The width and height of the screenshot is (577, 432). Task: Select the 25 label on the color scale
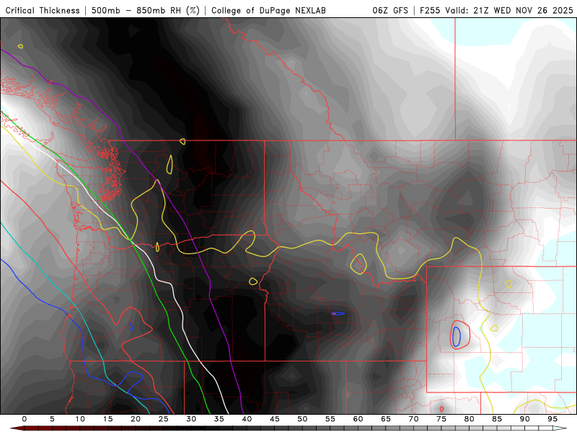point(164,419)
